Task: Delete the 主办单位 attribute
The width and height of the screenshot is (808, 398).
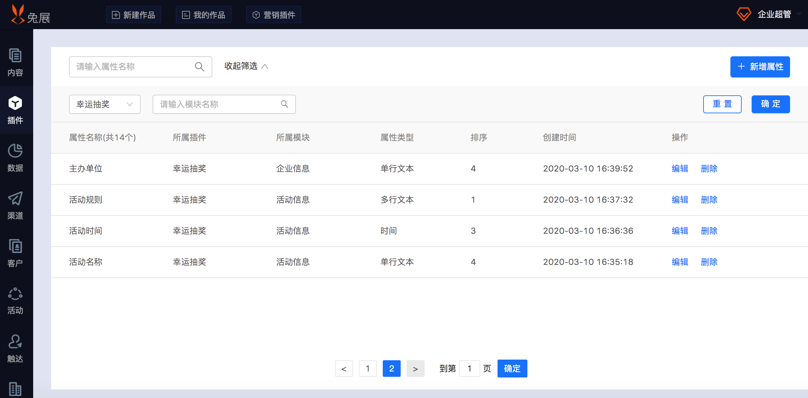Action: pyautogui.click(x=709, y=169)
